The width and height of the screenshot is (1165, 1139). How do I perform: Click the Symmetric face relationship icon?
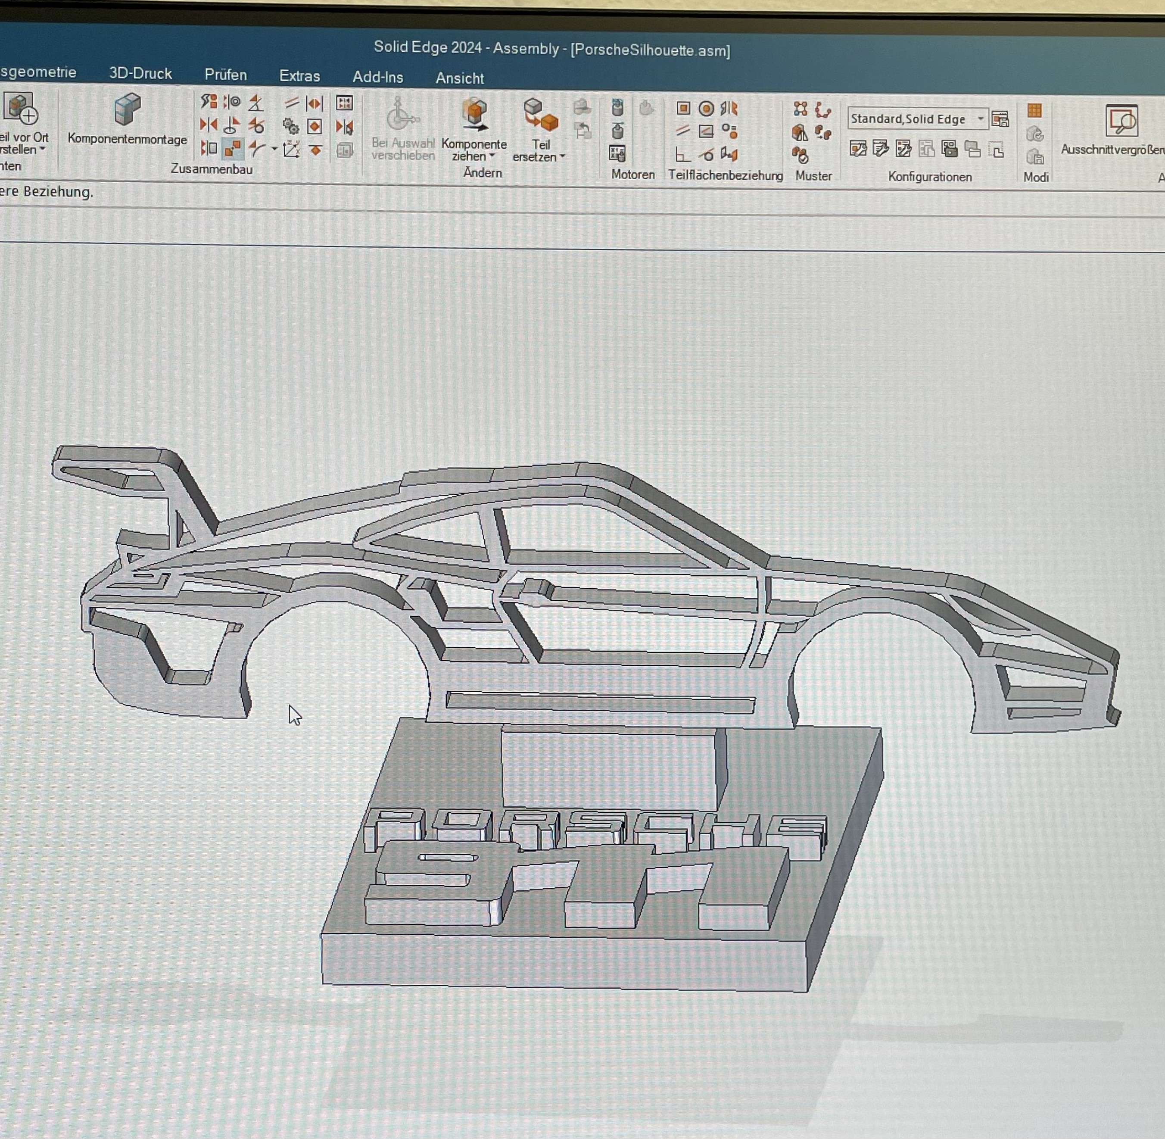729,108
